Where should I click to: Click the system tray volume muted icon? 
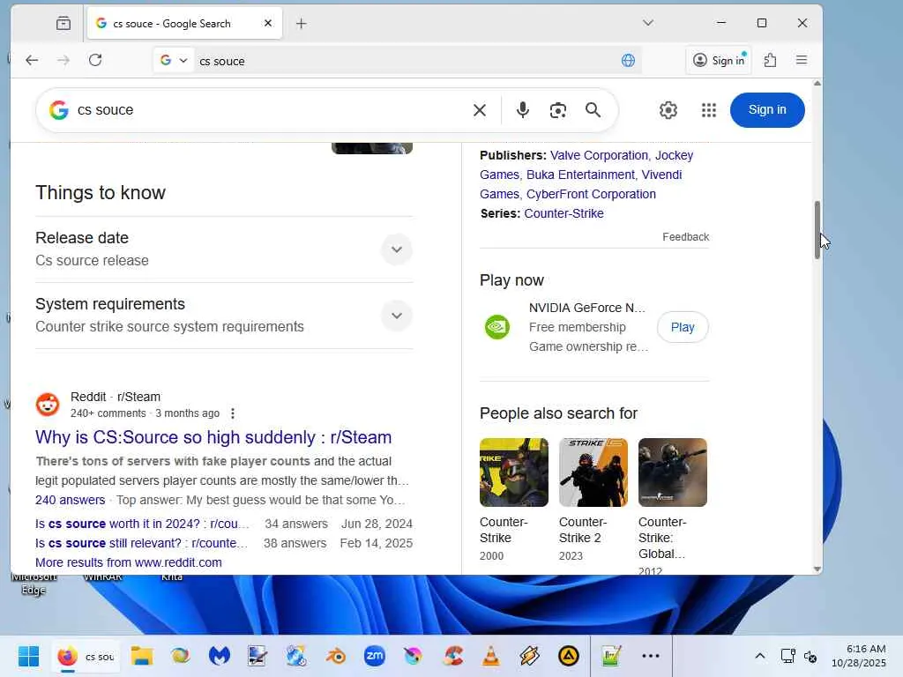pyautogui.click(x=810, y=656)
